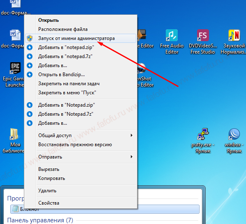Open the Free Audio Editor desktop shortcut
This screenshot has width=246, height=224.
point(172,35)
